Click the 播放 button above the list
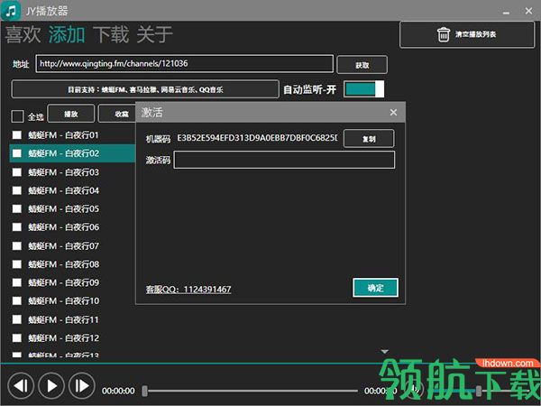The image size is (541, 406). point(70,114)
